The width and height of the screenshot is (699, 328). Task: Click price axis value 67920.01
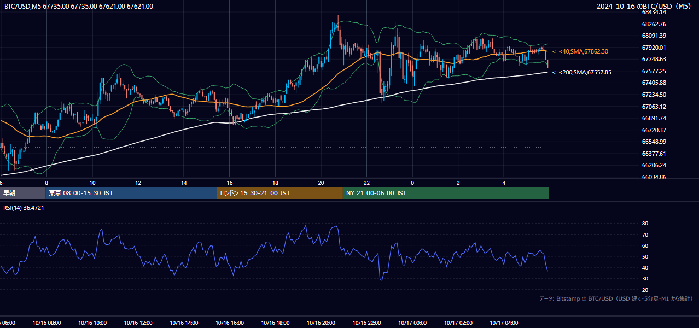pyautogui.click(x=654, y=48)
